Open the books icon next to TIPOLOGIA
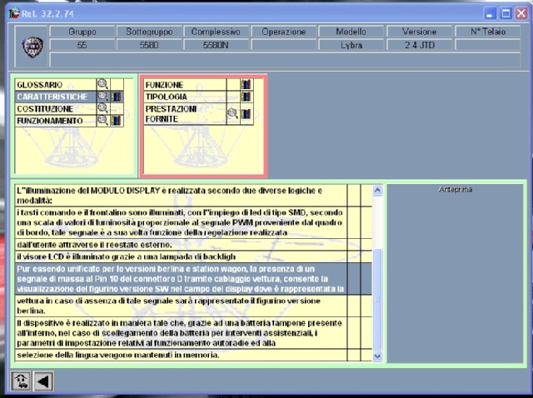533x398 pixels. (x=246, y=97)
